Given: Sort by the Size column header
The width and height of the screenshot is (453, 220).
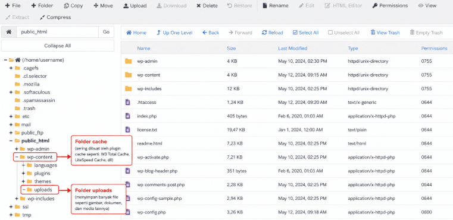Looking at the screenshot, I should 232,49.
